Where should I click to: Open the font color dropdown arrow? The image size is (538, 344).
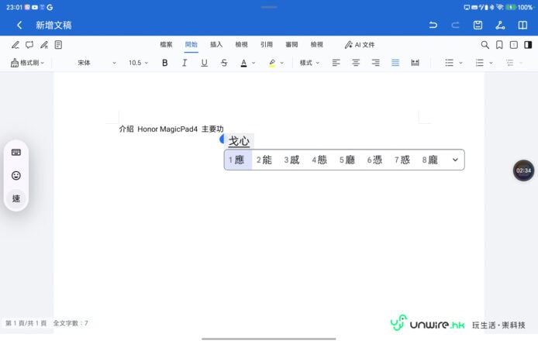pos(253,63)
